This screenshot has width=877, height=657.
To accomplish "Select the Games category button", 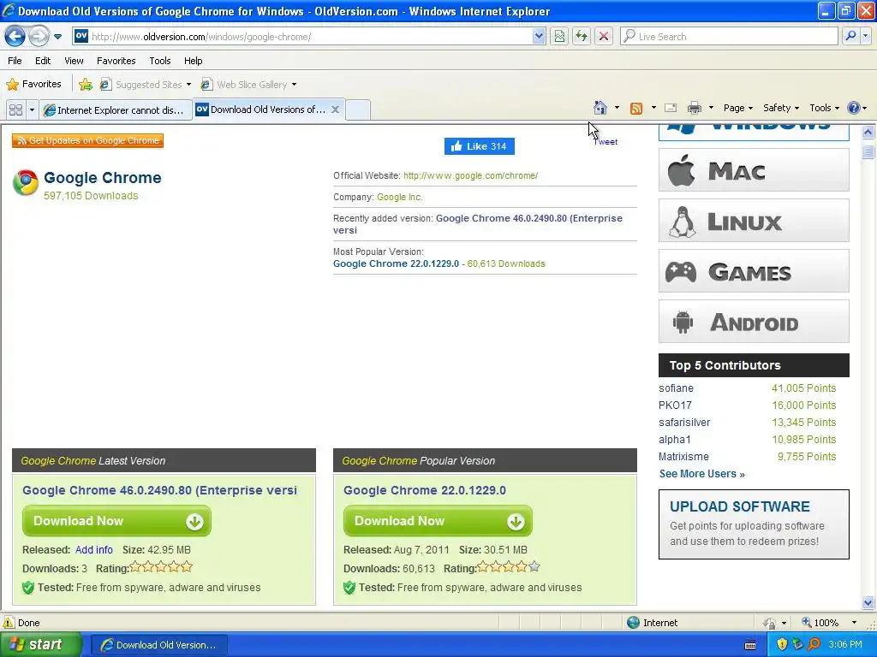I will point(754,271).
